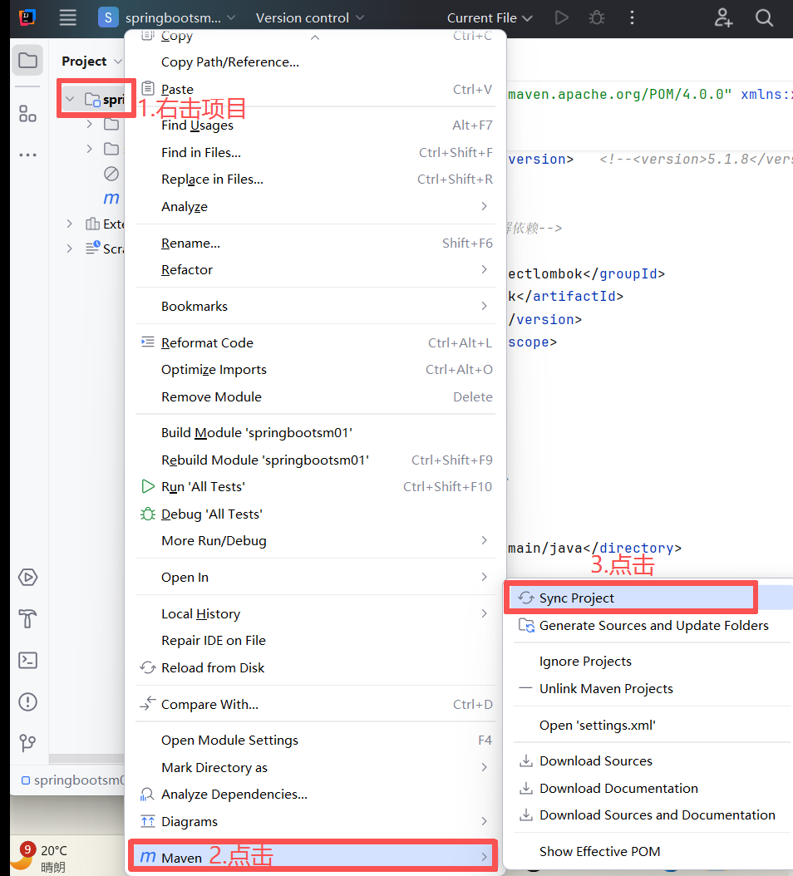This screenshot has height=876, width=793.
Task: Open the Open In submenu
Action: [x=315, y=577]
